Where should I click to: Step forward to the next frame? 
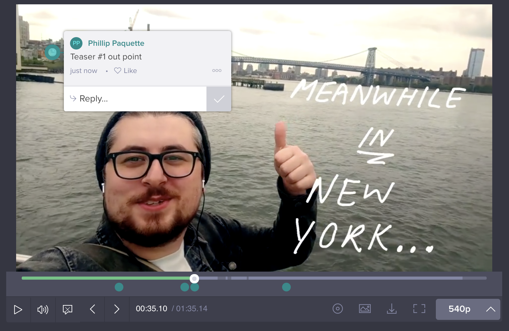click(116, 309)
